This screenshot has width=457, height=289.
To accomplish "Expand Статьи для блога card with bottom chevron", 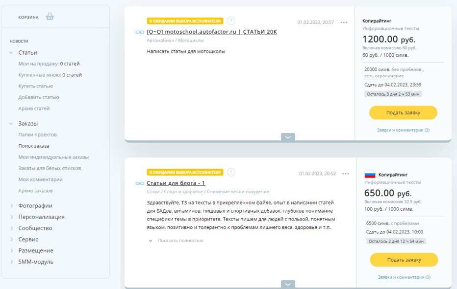I will click(288, 284).
